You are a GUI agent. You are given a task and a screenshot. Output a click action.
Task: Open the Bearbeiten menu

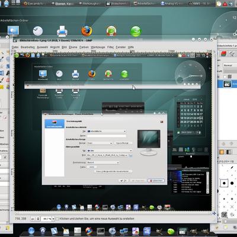point(28,47)
